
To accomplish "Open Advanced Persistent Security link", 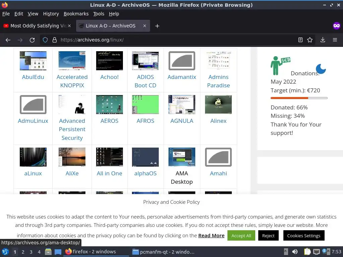I will click(x=72, y=130).
